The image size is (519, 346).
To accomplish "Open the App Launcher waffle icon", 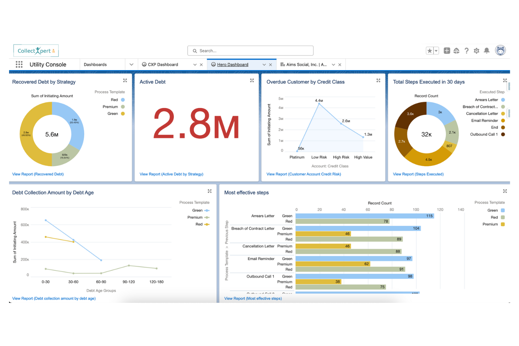I will (x=19, y=64).
